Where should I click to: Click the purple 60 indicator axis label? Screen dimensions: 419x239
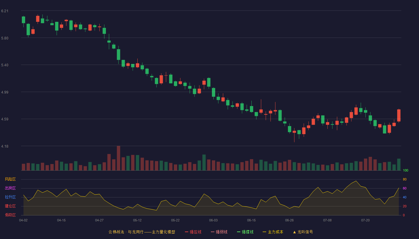[405, 188]
